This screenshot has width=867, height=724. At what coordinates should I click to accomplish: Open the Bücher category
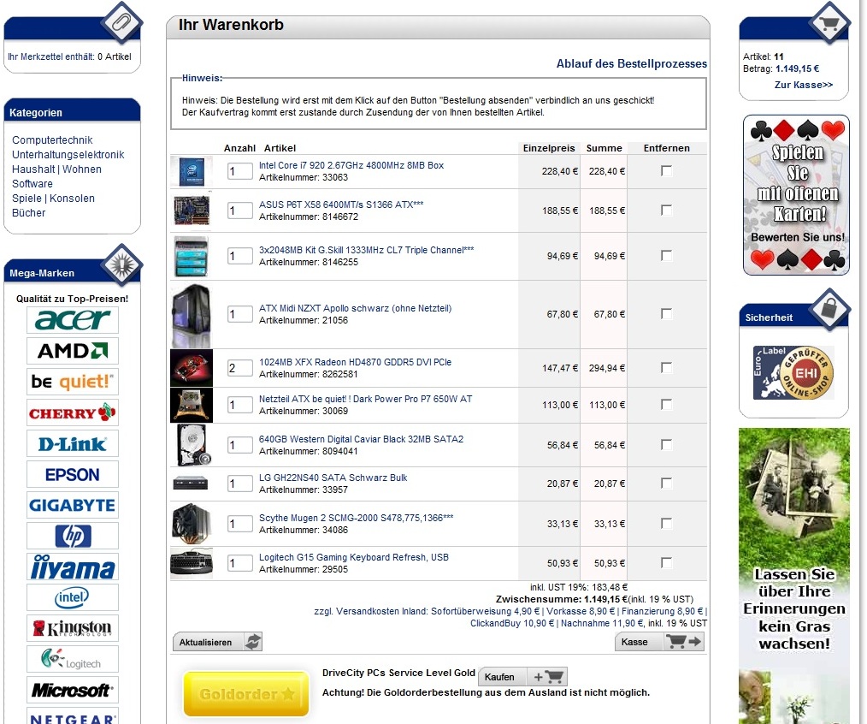[28, 212]
